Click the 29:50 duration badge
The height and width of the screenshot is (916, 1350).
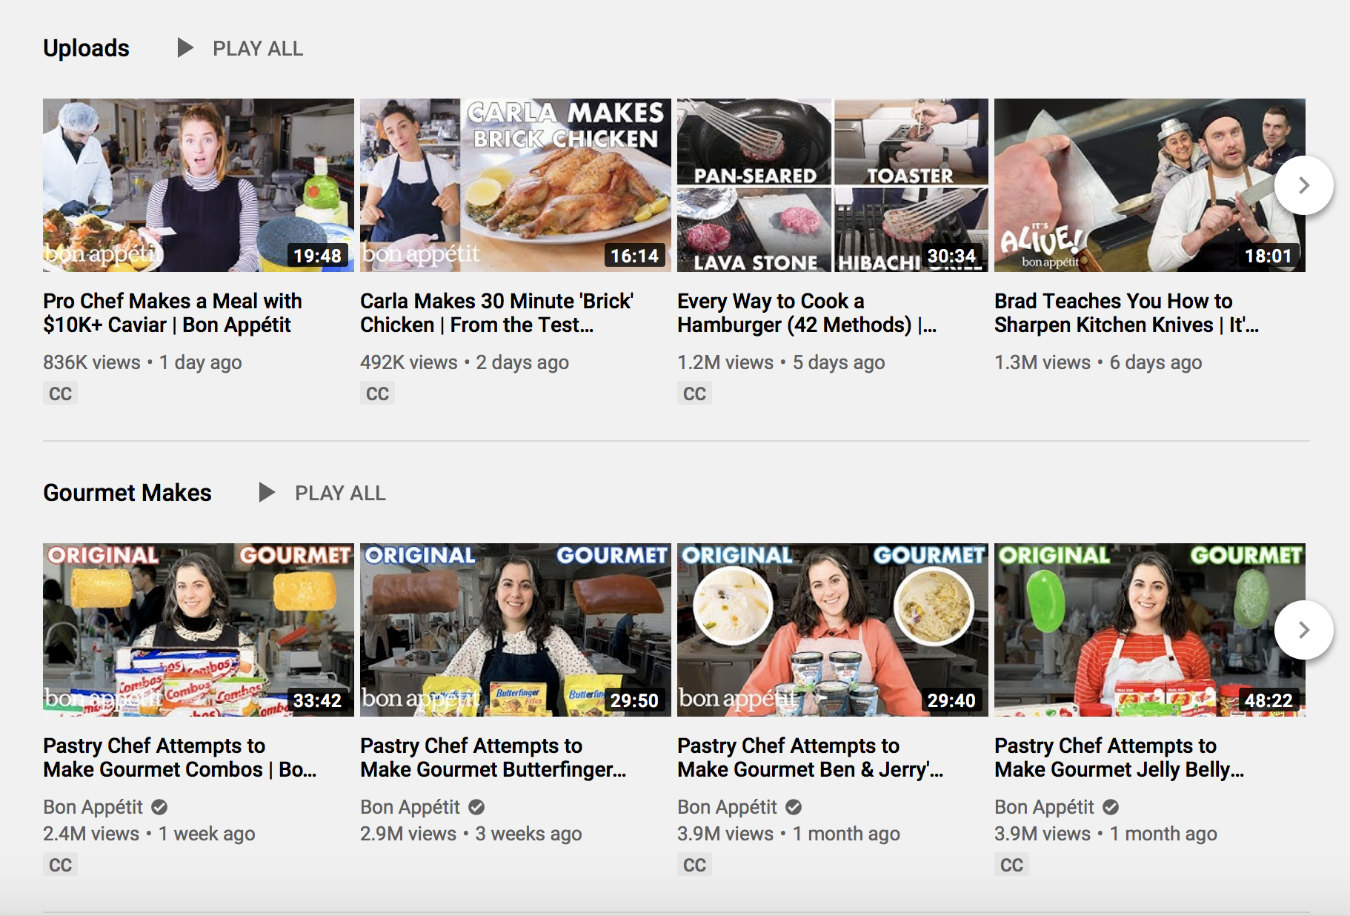[x=634, y=700]
